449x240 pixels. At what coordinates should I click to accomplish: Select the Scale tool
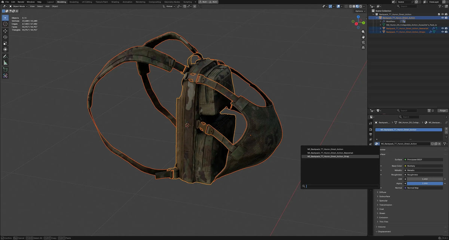click(x=5, y=43)
